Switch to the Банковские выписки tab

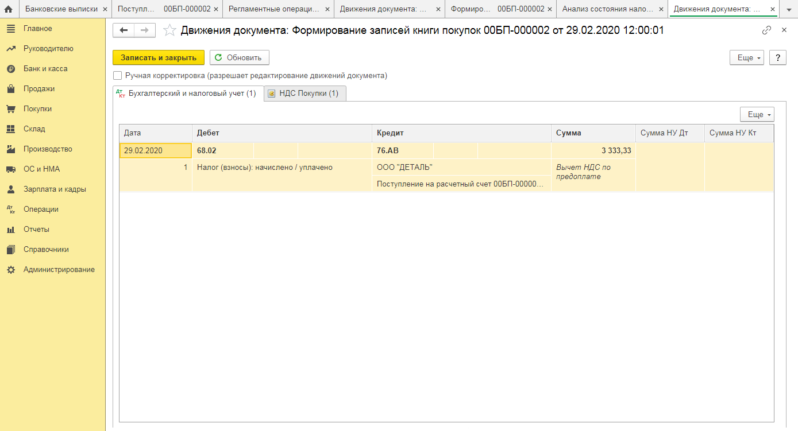[x=61, y=9]
